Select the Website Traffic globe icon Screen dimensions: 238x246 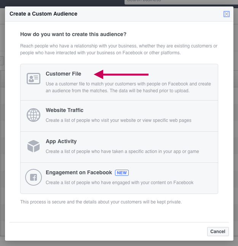(34, 115)
